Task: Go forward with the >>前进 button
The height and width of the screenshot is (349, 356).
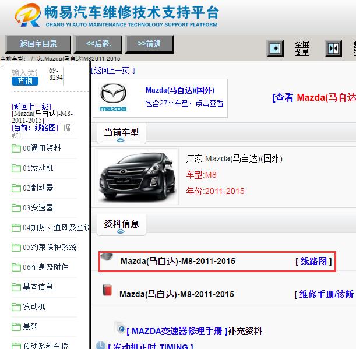Action: click(149, 44)
